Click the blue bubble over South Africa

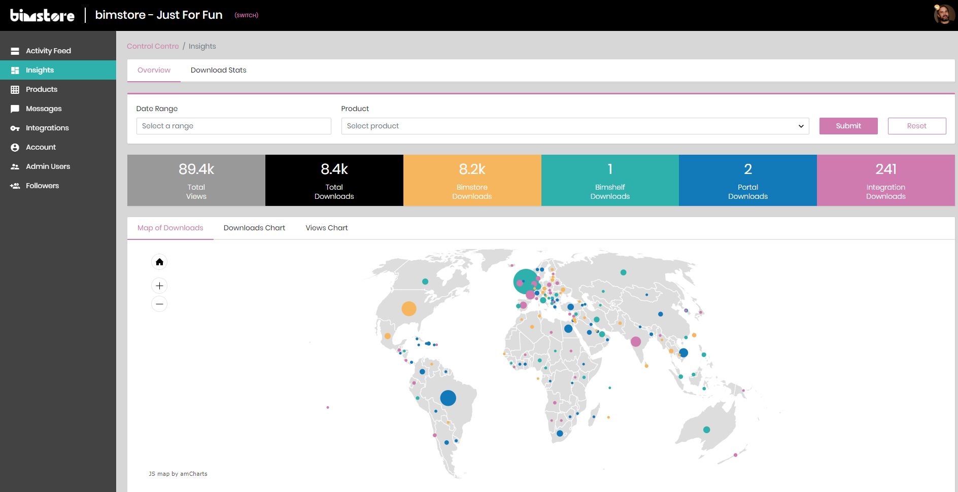click(x=560, y=433)
